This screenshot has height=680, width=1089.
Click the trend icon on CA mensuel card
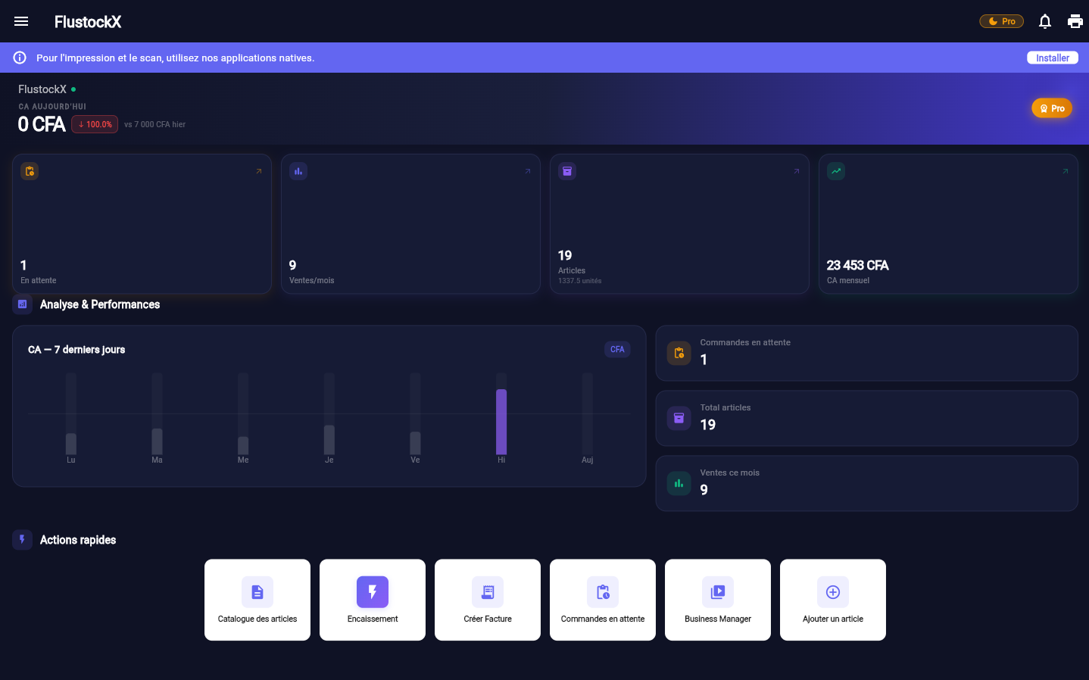pos(836,171)
